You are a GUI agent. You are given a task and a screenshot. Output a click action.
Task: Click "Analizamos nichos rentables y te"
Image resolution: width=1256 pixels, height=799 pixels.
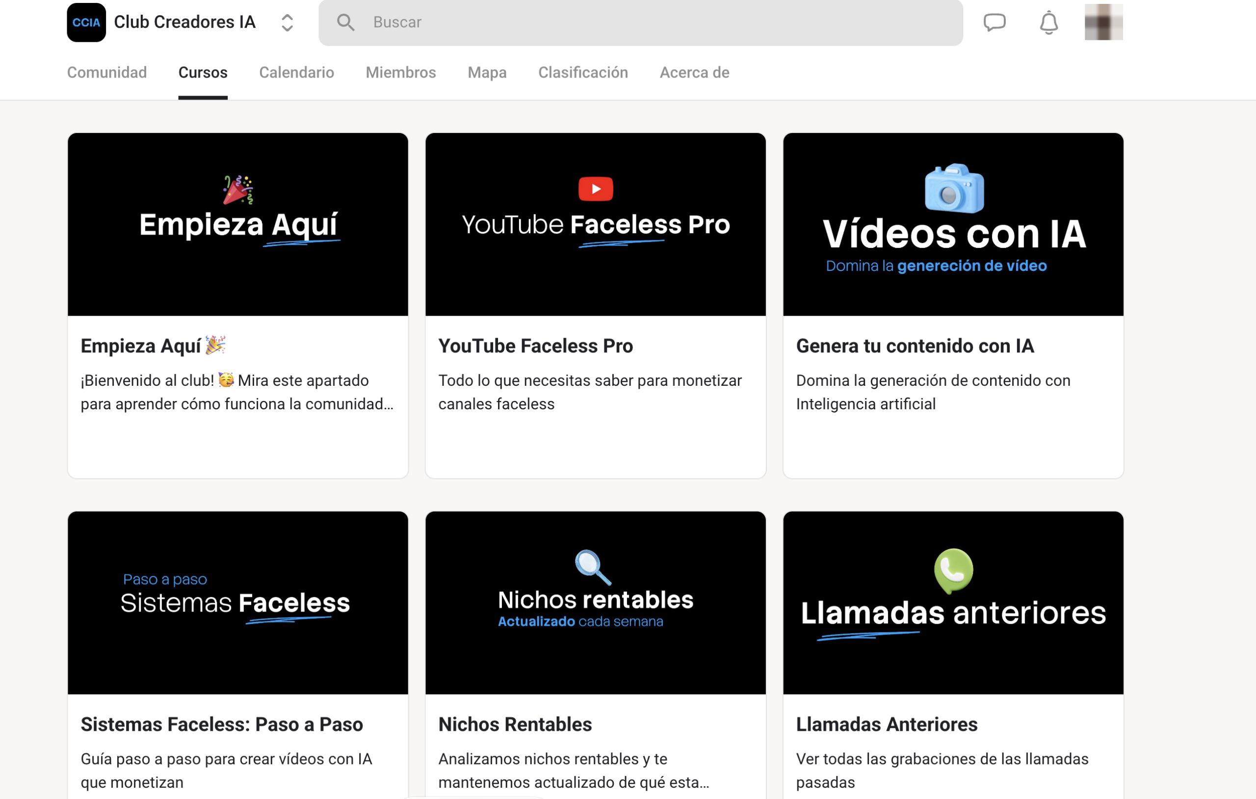click(x=553, y=759)
